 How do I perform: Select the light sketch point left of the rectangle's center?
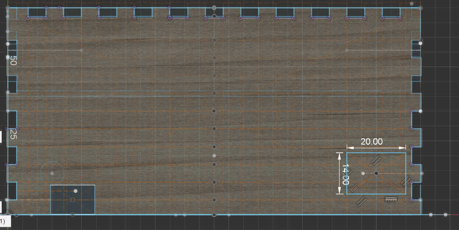363,173
